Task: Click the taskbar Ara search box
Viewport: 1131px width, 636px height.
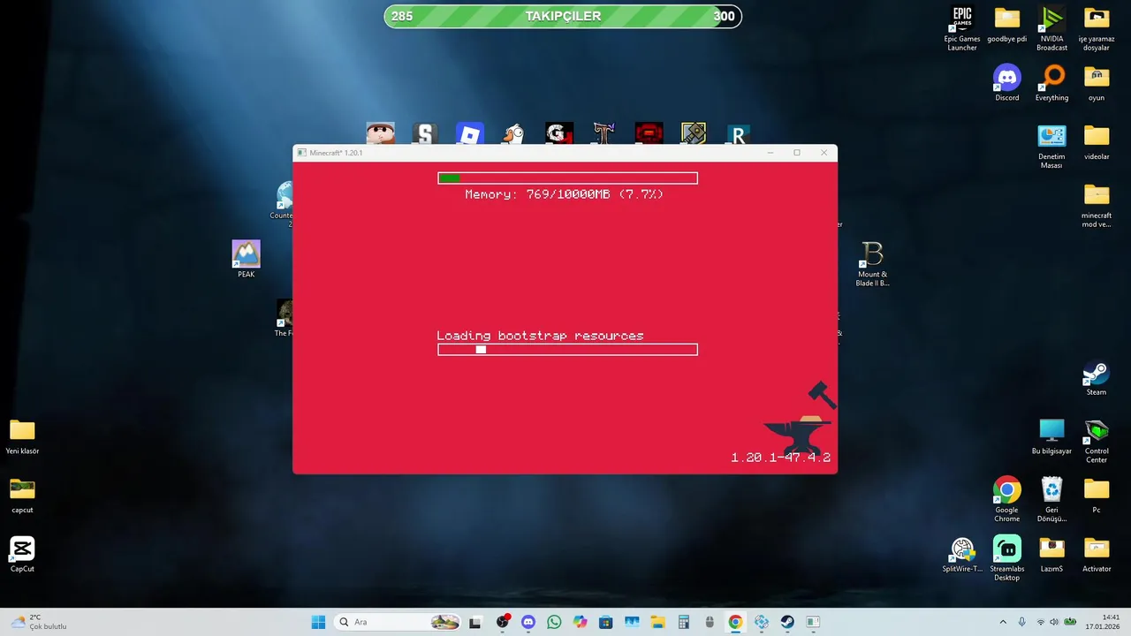Action: [x=398, y=622]
